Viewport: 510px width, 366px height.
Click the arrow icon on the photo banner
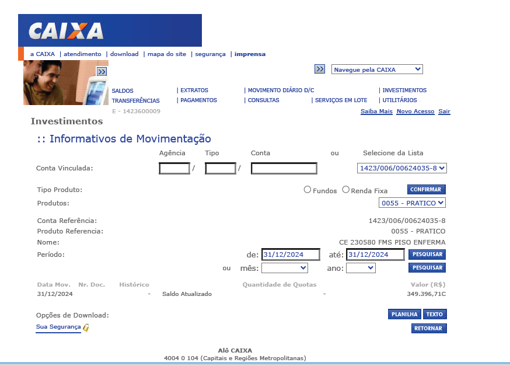pos(102,71)
